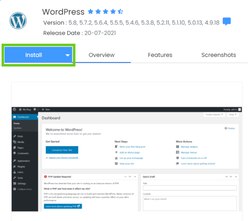
Task: Open Posts in the admin sidebar
Action: [x=20, y=136]
